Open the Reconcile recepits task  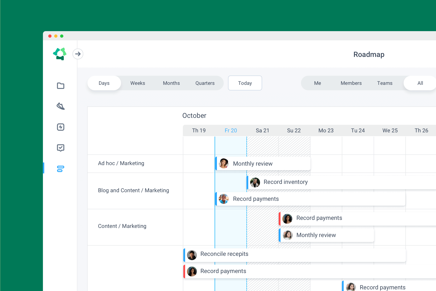224,254
